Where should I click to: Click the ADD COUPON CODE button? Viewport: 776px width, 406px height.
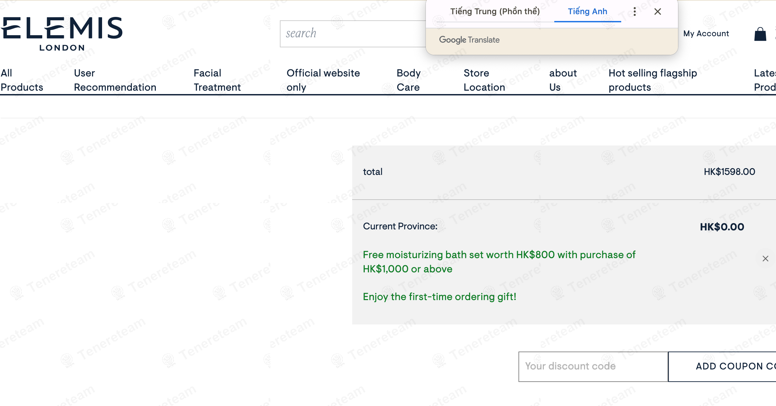[722, 366]
